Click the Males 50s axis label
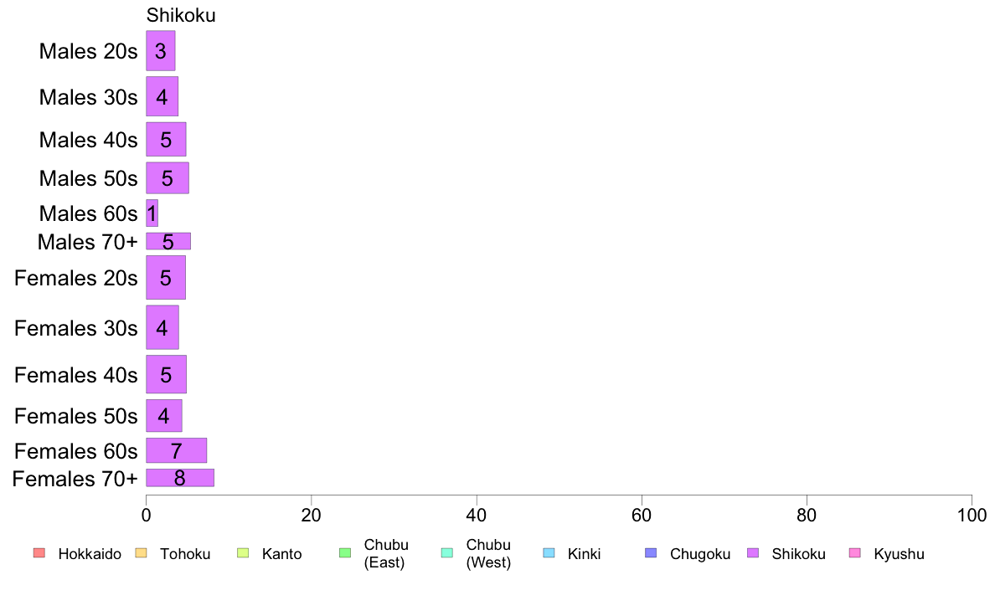Screen dimensions: 995x616 click(x=88, y=178)
